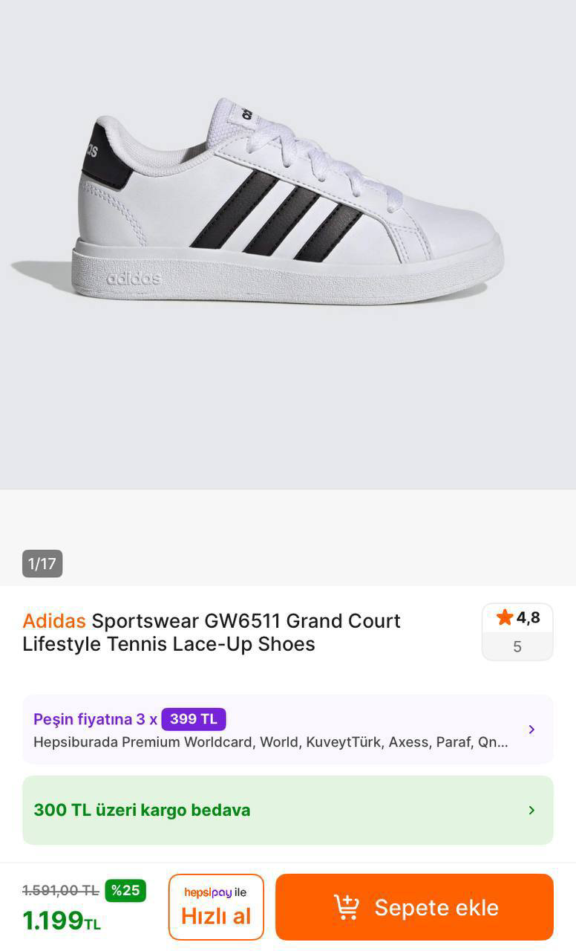Viewport: 576px width, 951px height.
Task: Click the 4,8 rating score
Action: coord(528,617)
